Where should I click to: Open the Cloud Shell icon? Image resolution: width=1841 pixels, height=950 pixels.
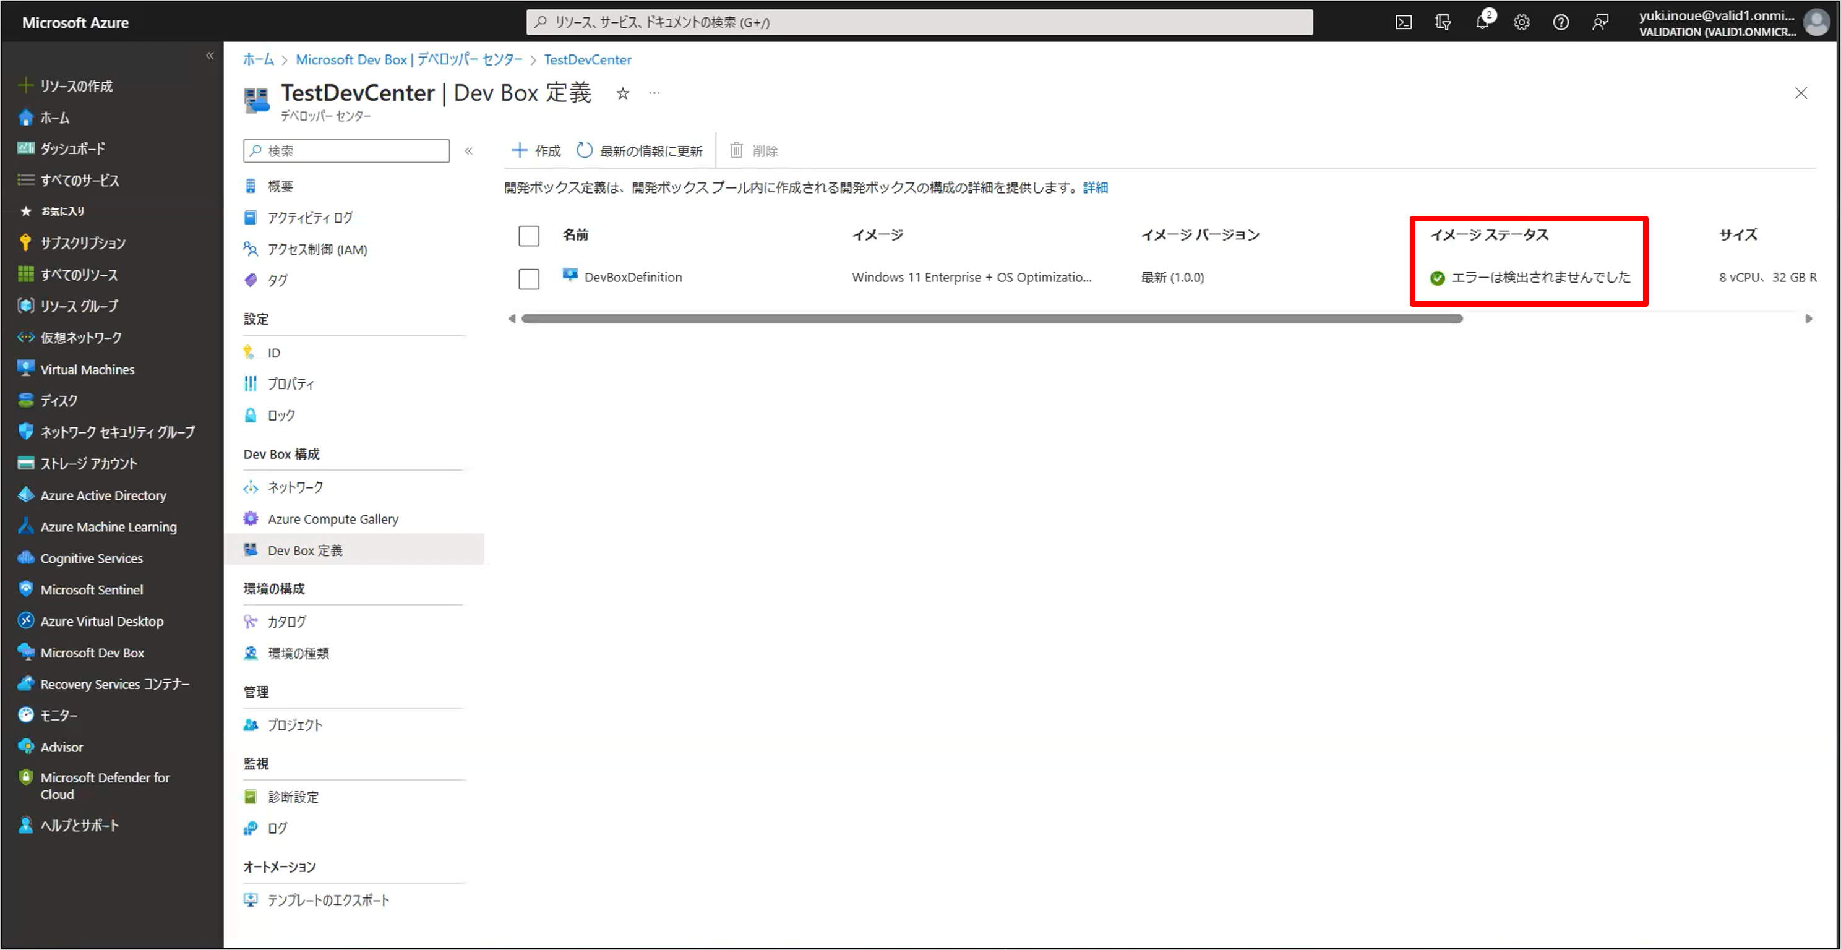coord(1404,22)
